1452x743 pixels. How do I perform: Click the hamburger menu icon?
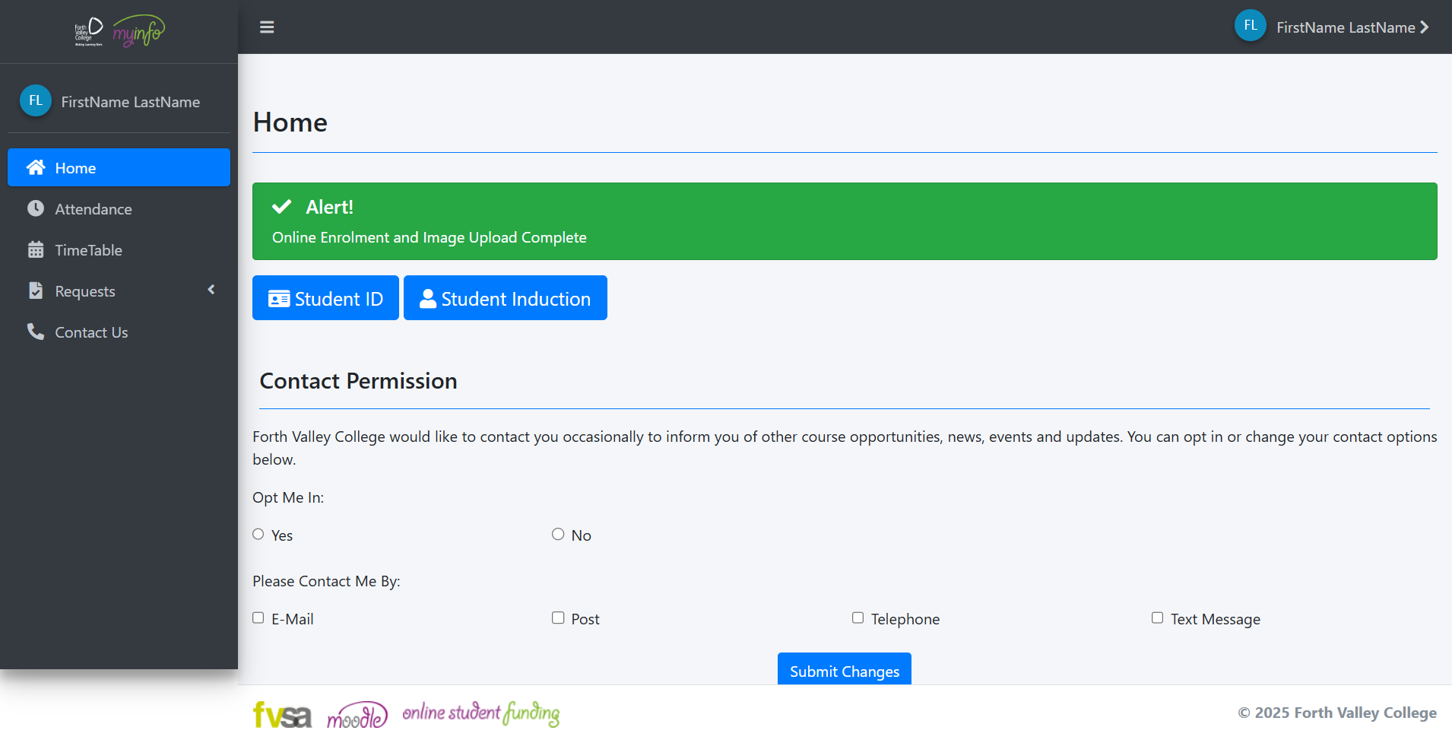[267, 27]
